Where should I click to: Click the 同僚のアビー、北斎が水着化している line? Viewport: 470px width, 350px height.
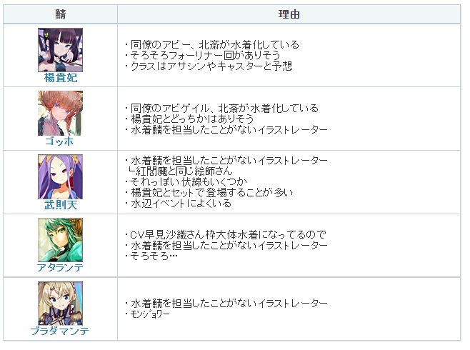(212, 45)
